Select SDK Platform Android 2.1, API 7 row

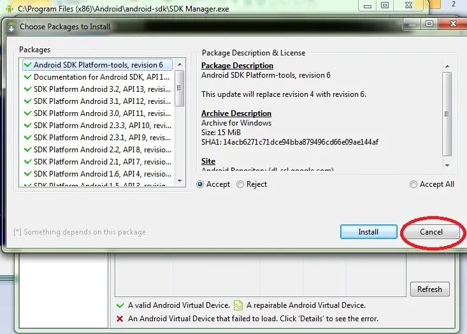[x=97, y=162]
